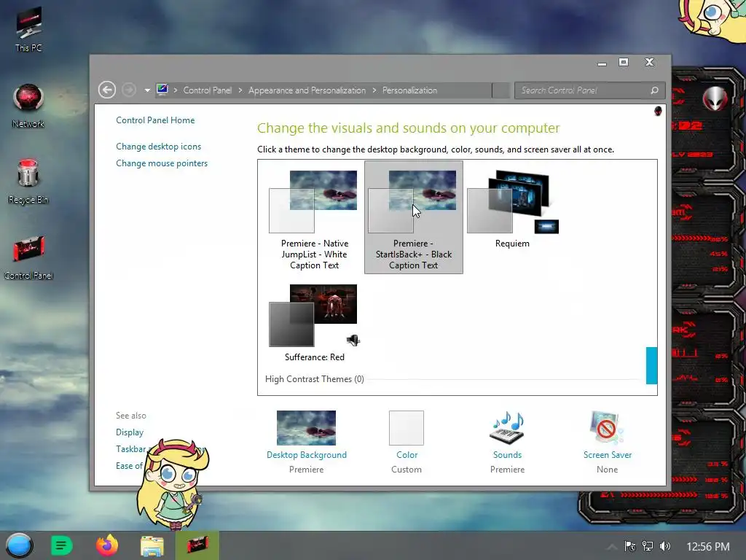Open the Control Panel desktop shortcut
The width and height of the screenshot is (746, 560).
click(28, 257)
